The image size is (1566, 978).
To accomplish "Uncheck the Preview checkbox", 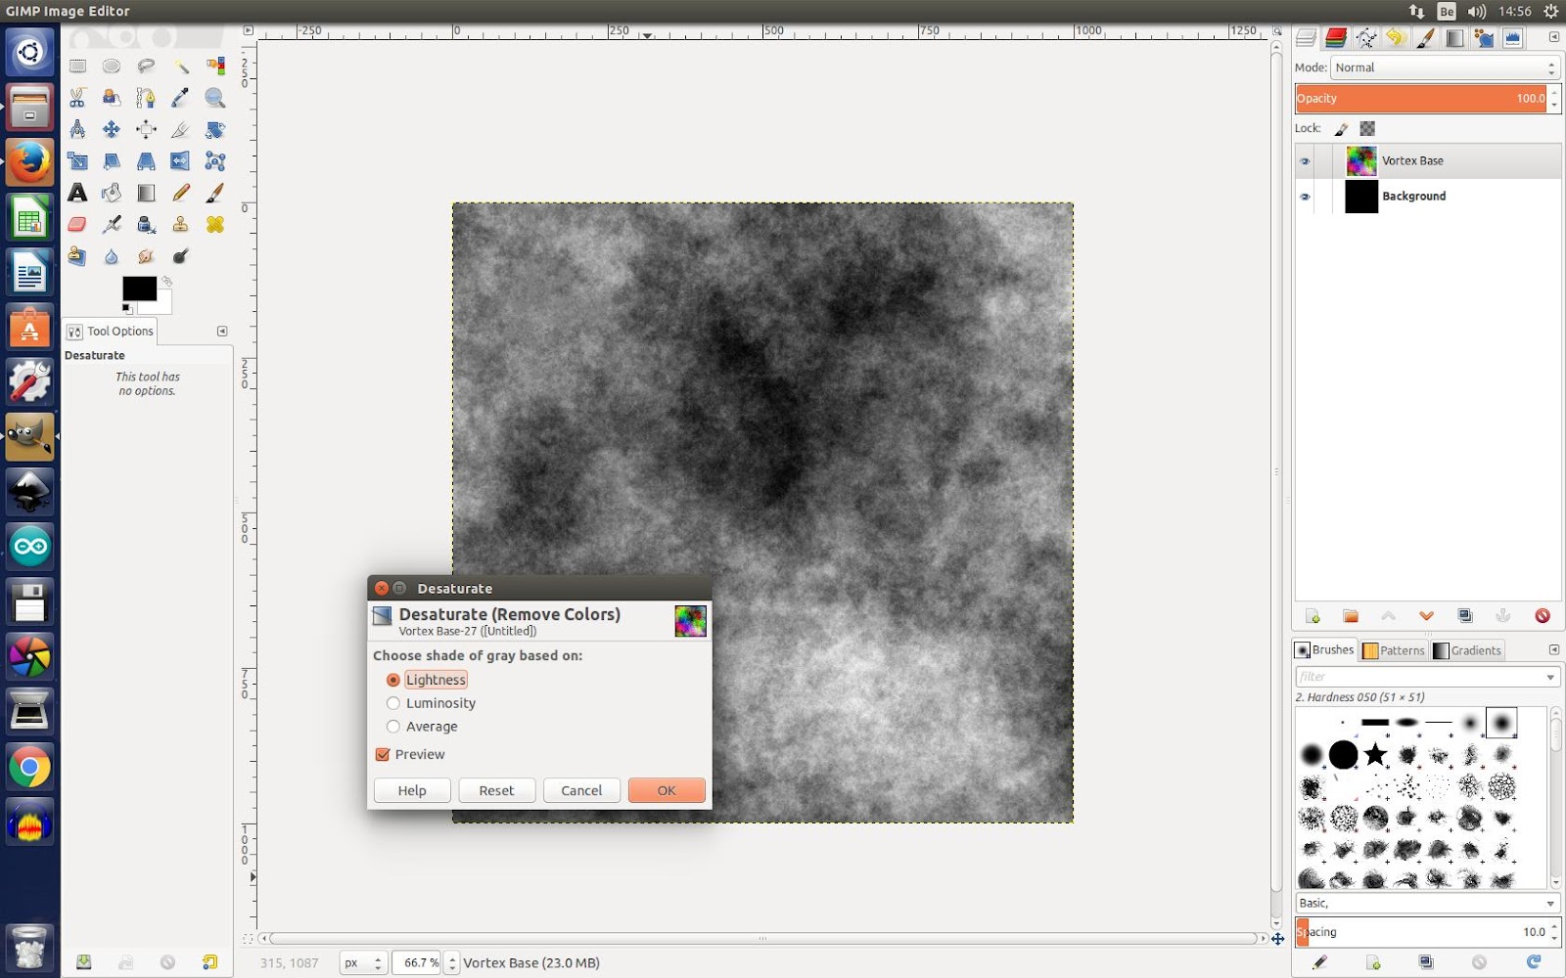I will click(x=383, y=754).
